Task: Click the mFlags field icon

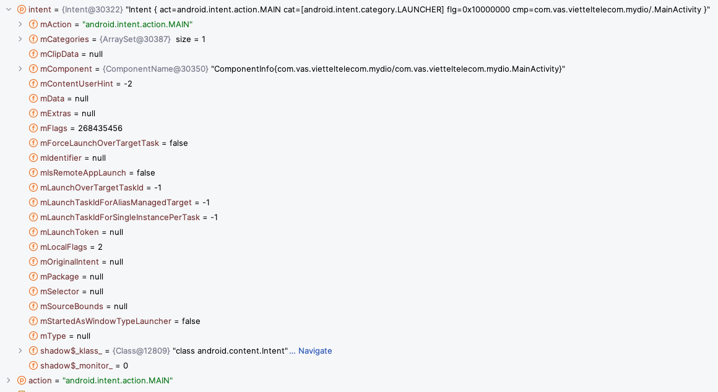Action: [33, 128]
